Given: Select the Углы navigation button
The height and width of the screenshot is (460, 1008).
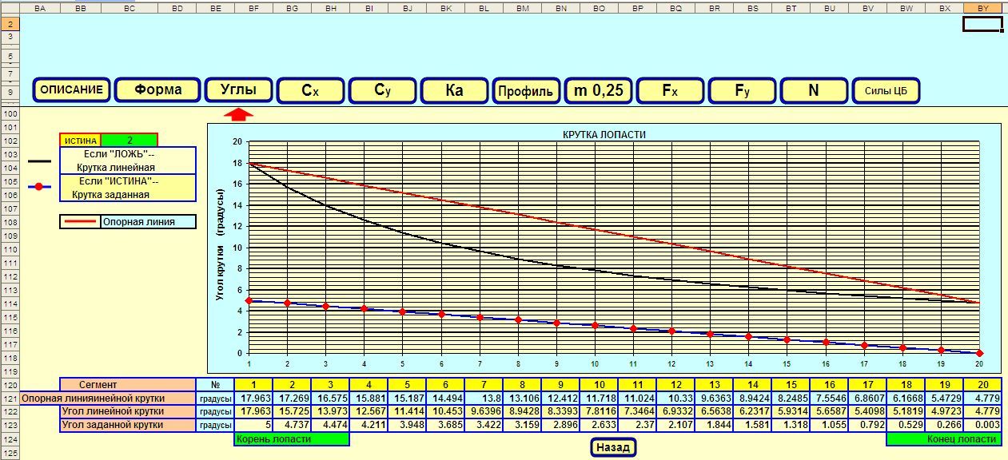Looking at the screenshot, I should pyautogui.click(x=238, y=90).
